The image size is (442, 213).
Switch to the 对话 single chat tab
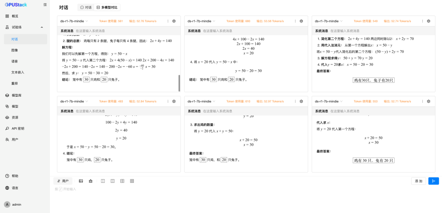point(86,8)
